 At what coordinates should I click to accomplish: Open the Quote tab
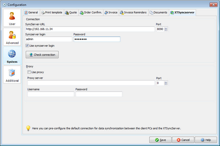pos(71,13)
